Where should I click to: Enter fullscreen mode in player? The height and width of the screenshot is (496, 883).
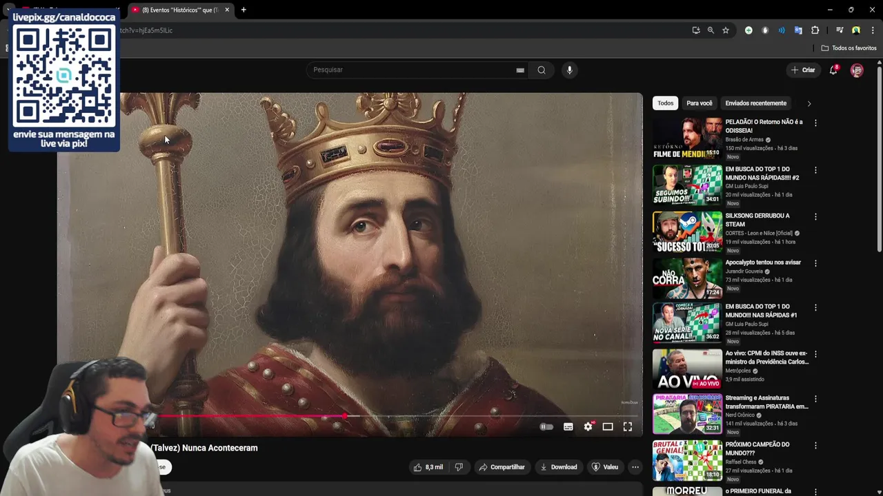point(628,427)
